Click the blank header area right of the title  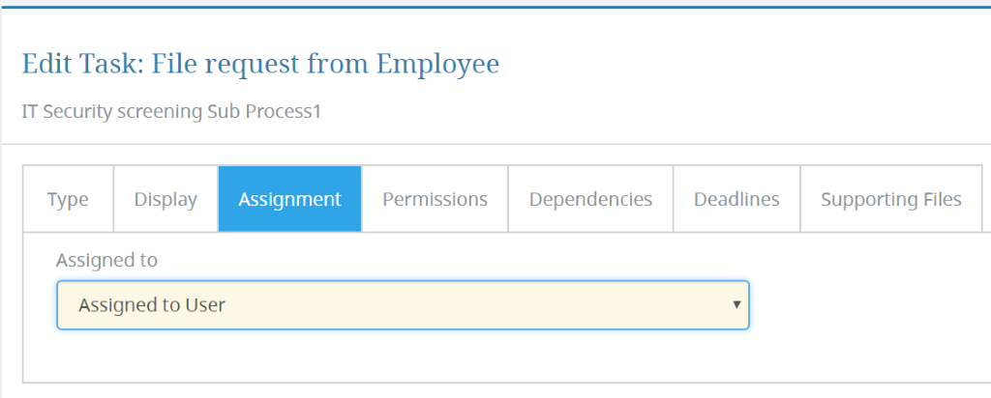pos(746,65)
